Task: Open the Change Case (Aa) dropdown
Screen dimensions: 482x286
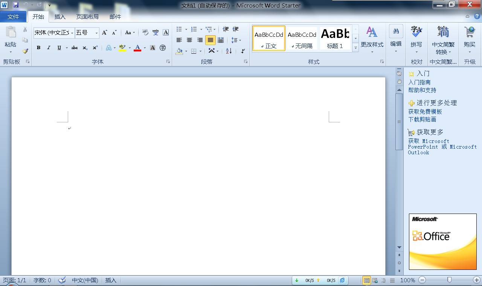Action: [130, 33]
